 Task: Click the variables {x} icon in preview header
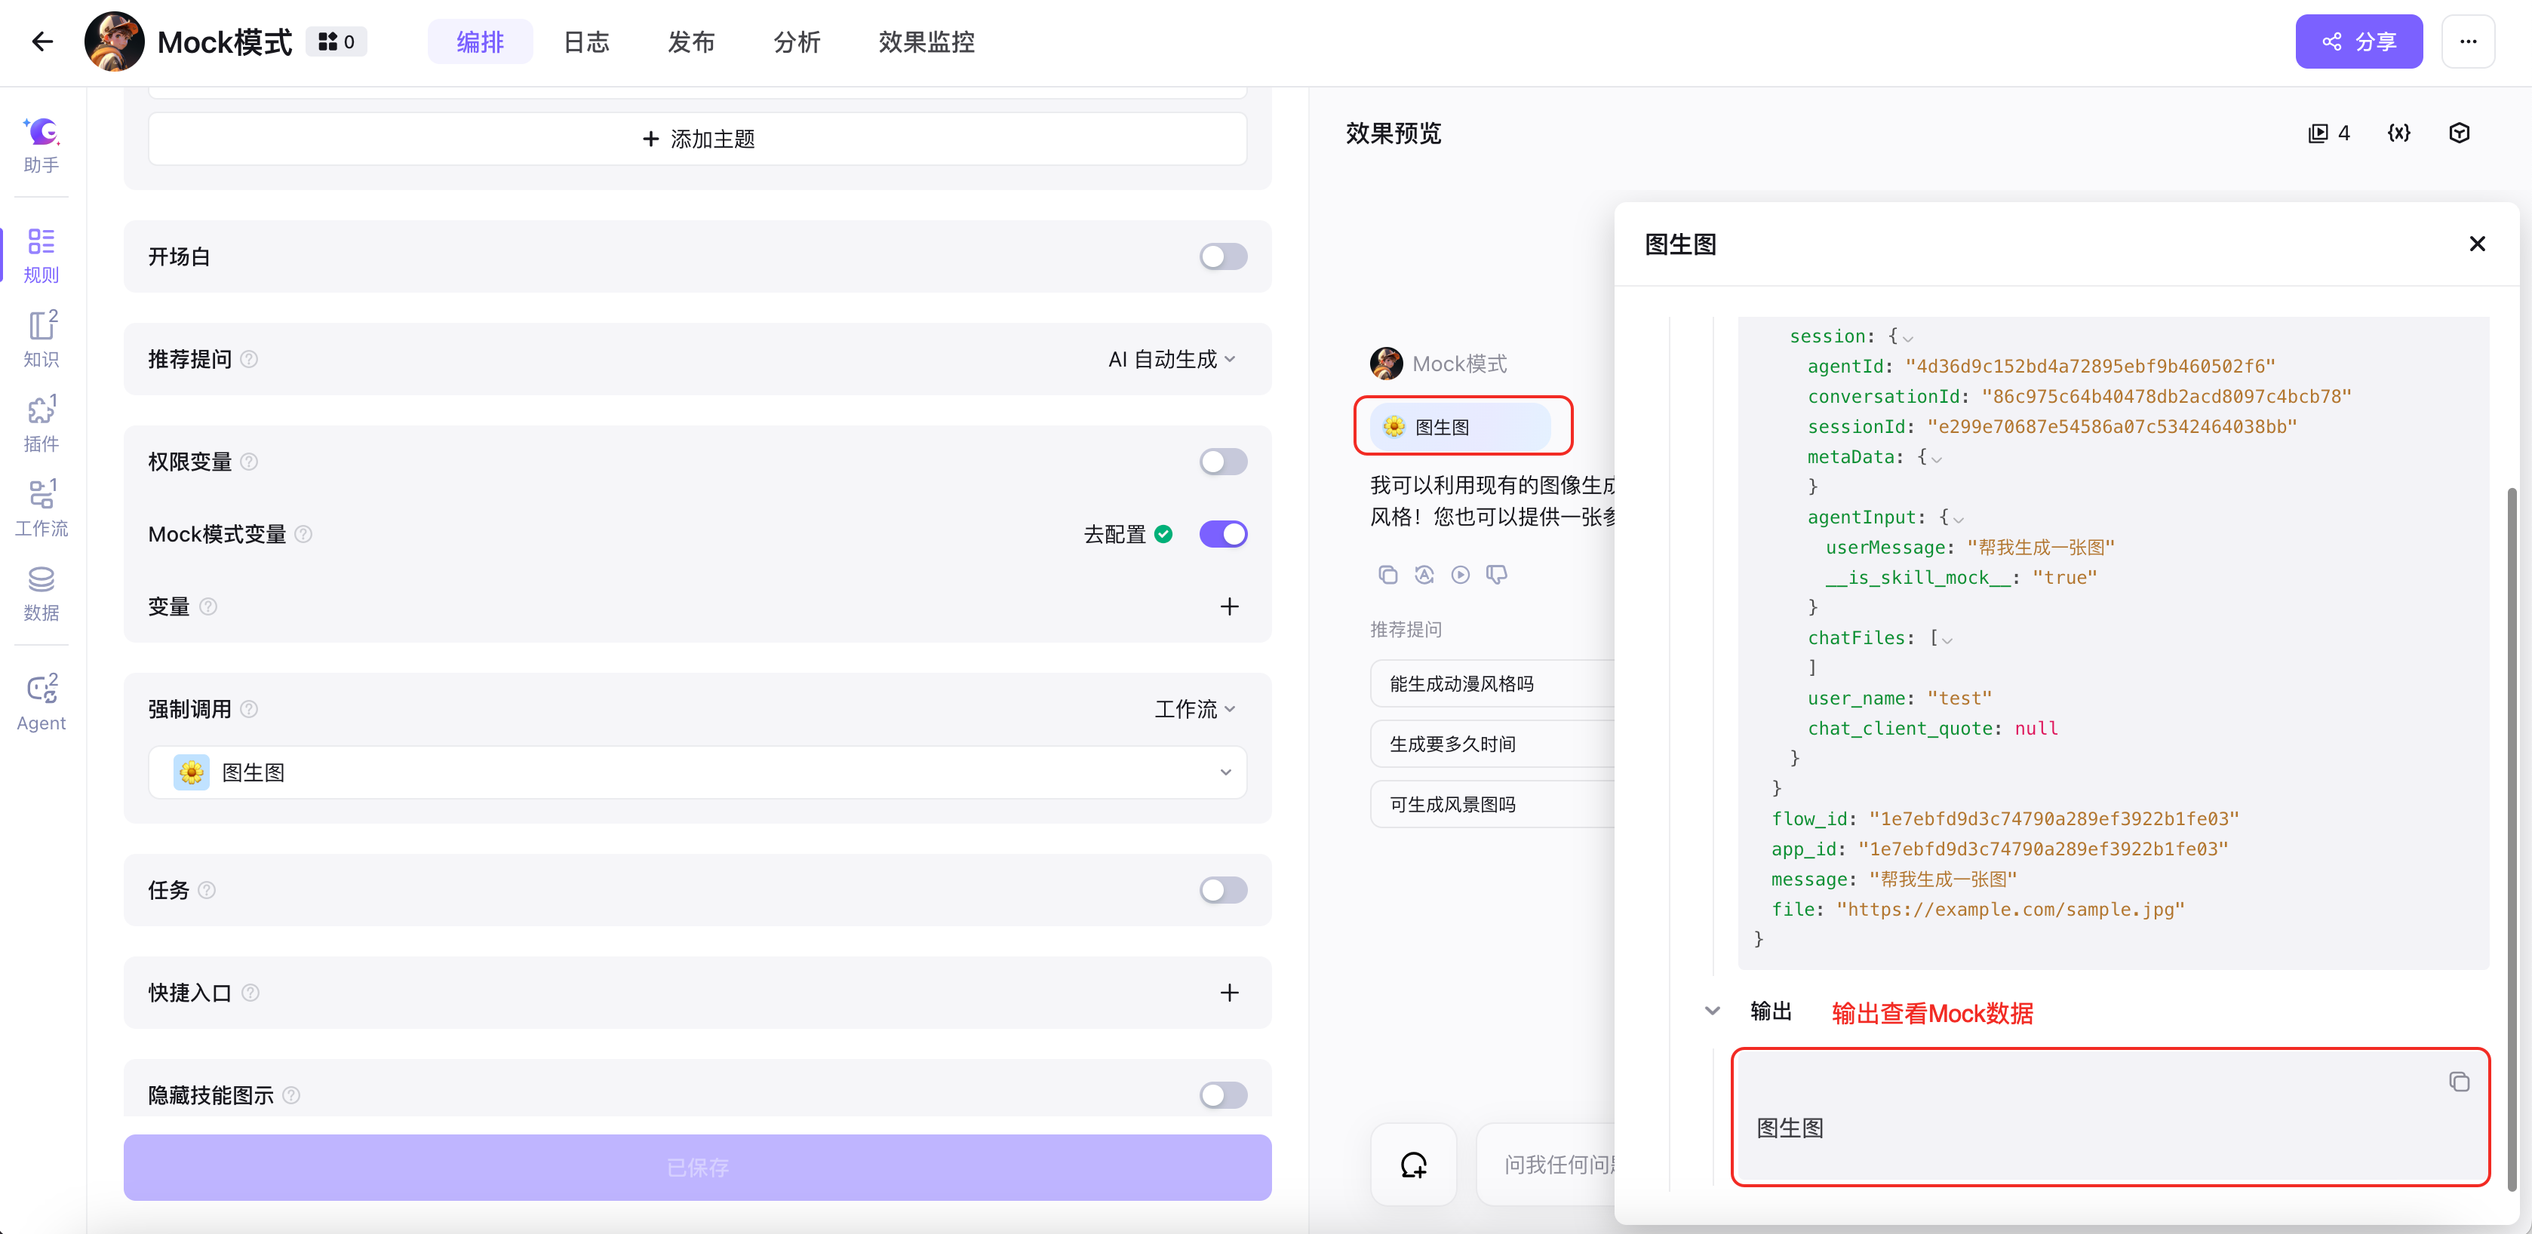pos(2398,134)
